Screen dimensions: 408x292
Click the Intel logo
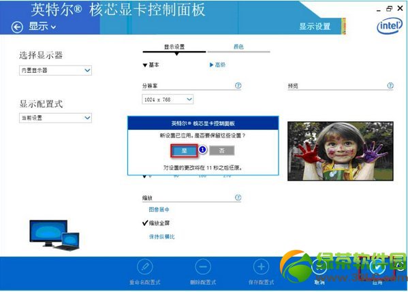tap(390, 26)
